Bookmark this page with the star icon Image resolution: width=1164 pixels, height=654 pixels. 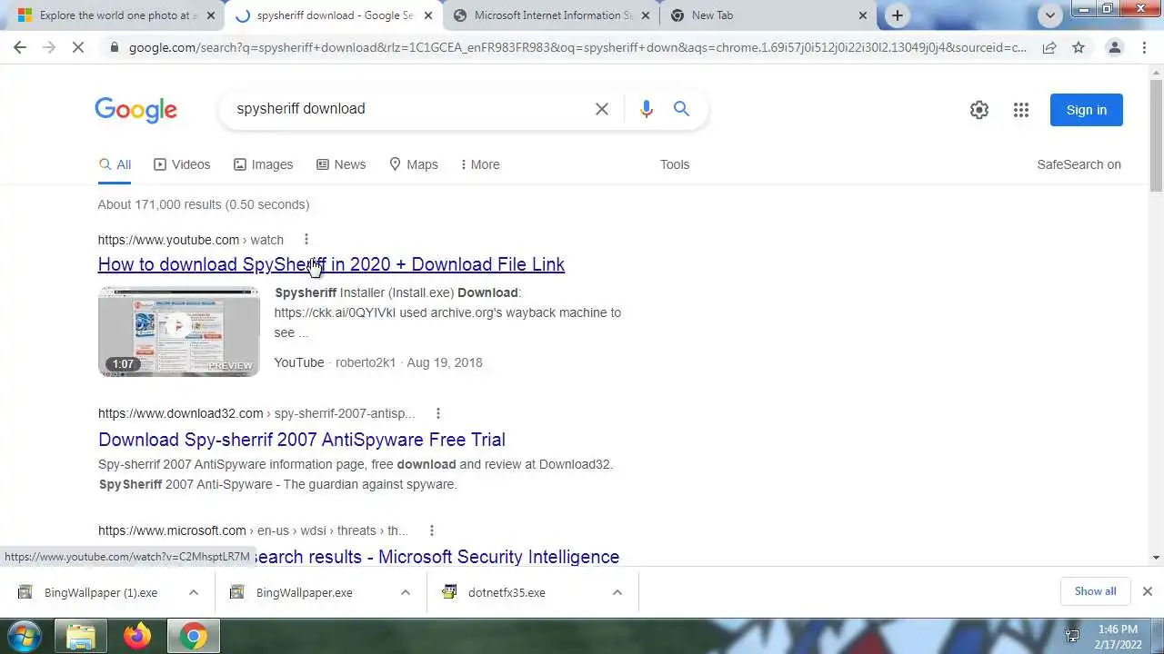click(1079, 47)
